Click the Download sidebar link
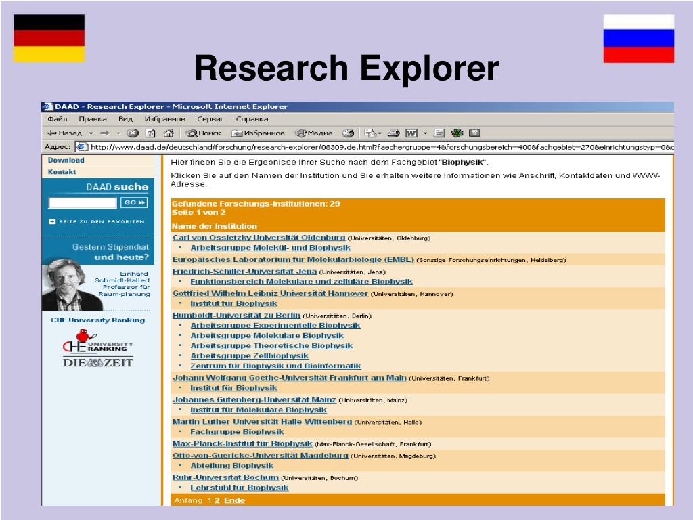 (x=66, y=160)
